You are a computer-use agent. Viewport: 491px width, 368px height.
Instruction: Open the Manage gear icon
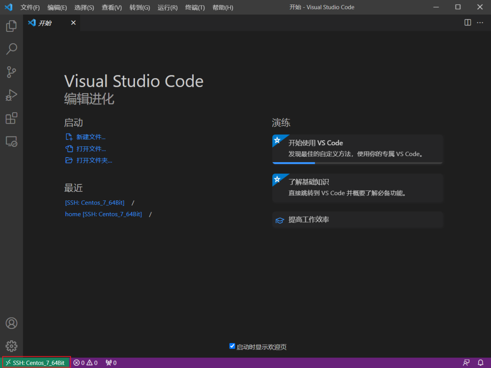(x=11, y=346)
